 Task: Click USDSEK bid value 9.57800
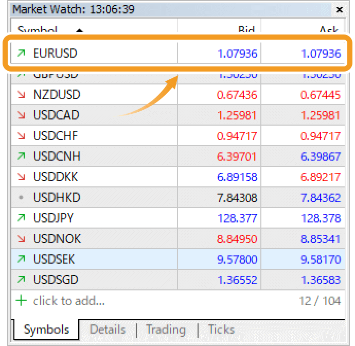[237, 259]
